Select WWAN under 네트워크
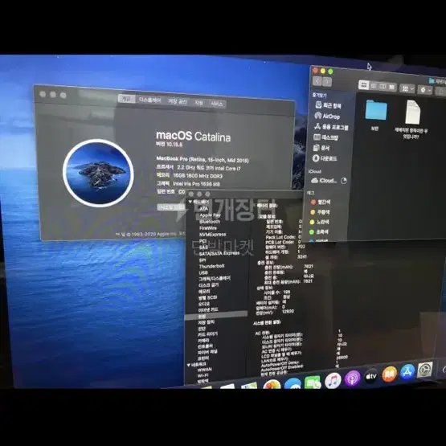The image size is (446, 446). pos(204,370)
